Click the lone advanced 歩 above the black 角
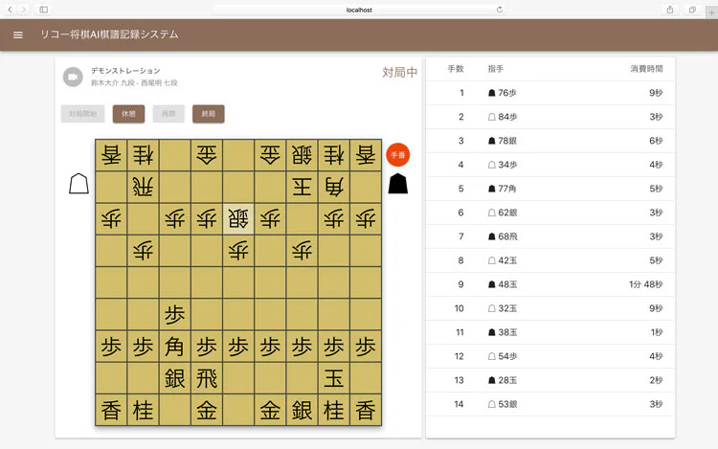 click(x=174, y=314)
